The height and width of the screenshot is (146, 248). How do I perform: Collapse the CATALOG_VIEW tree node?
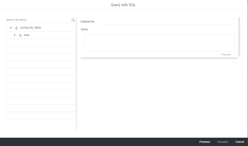coord(11,28)
